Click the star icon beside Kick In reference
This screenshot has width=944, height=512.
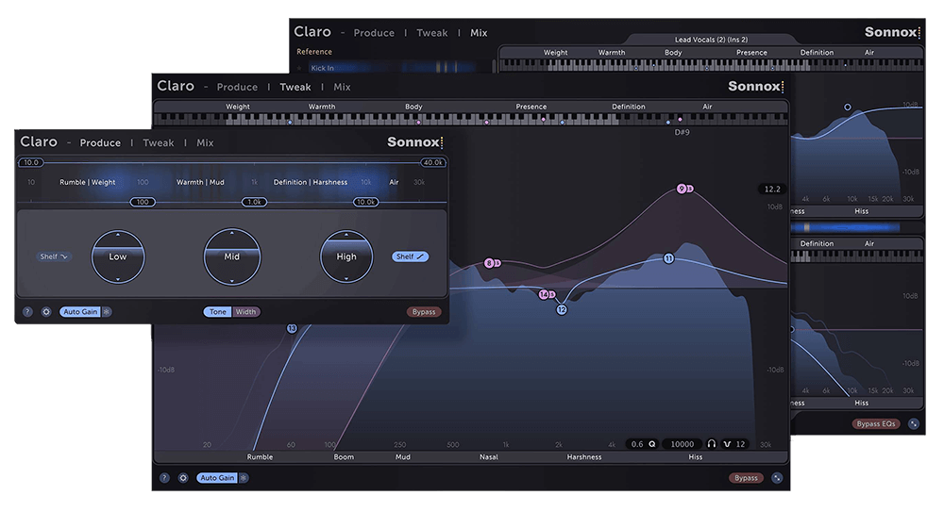pyautogui.click(x=299, y=68)
